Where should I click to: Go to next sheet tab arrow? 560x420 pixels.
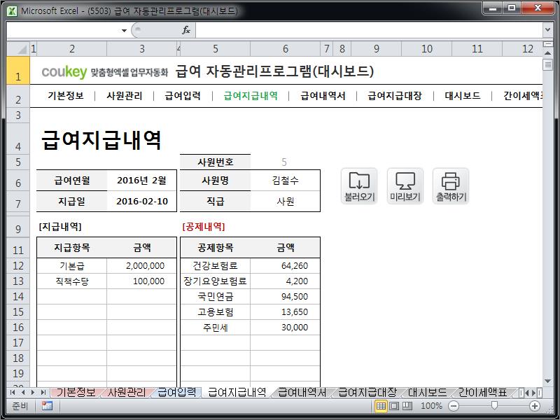[x=33, y=393]
